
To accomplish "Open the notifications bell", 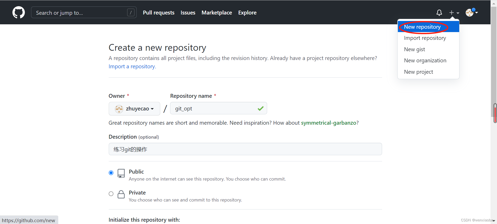I will [x=439, y=12].
